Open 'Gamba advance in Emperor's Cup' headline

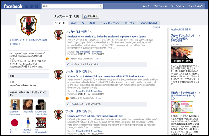pyautogui.click(x=95, y=116)
